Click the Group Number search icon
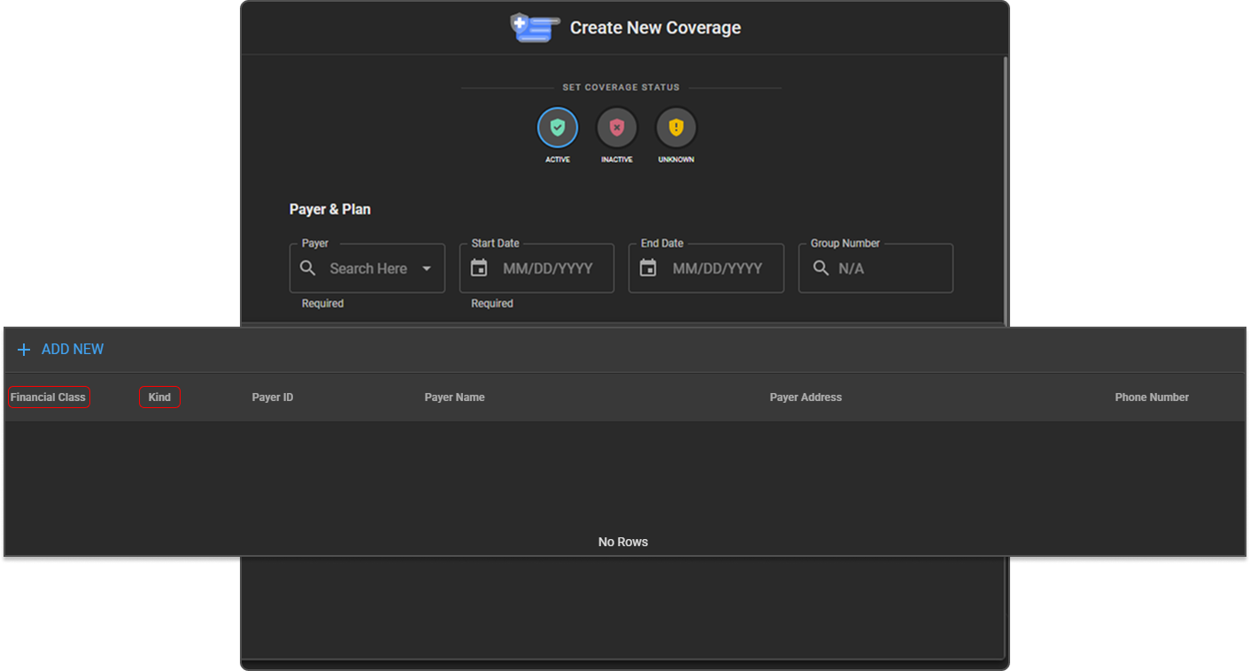Viewport: 1250px width, 671px height. point(821,268)
